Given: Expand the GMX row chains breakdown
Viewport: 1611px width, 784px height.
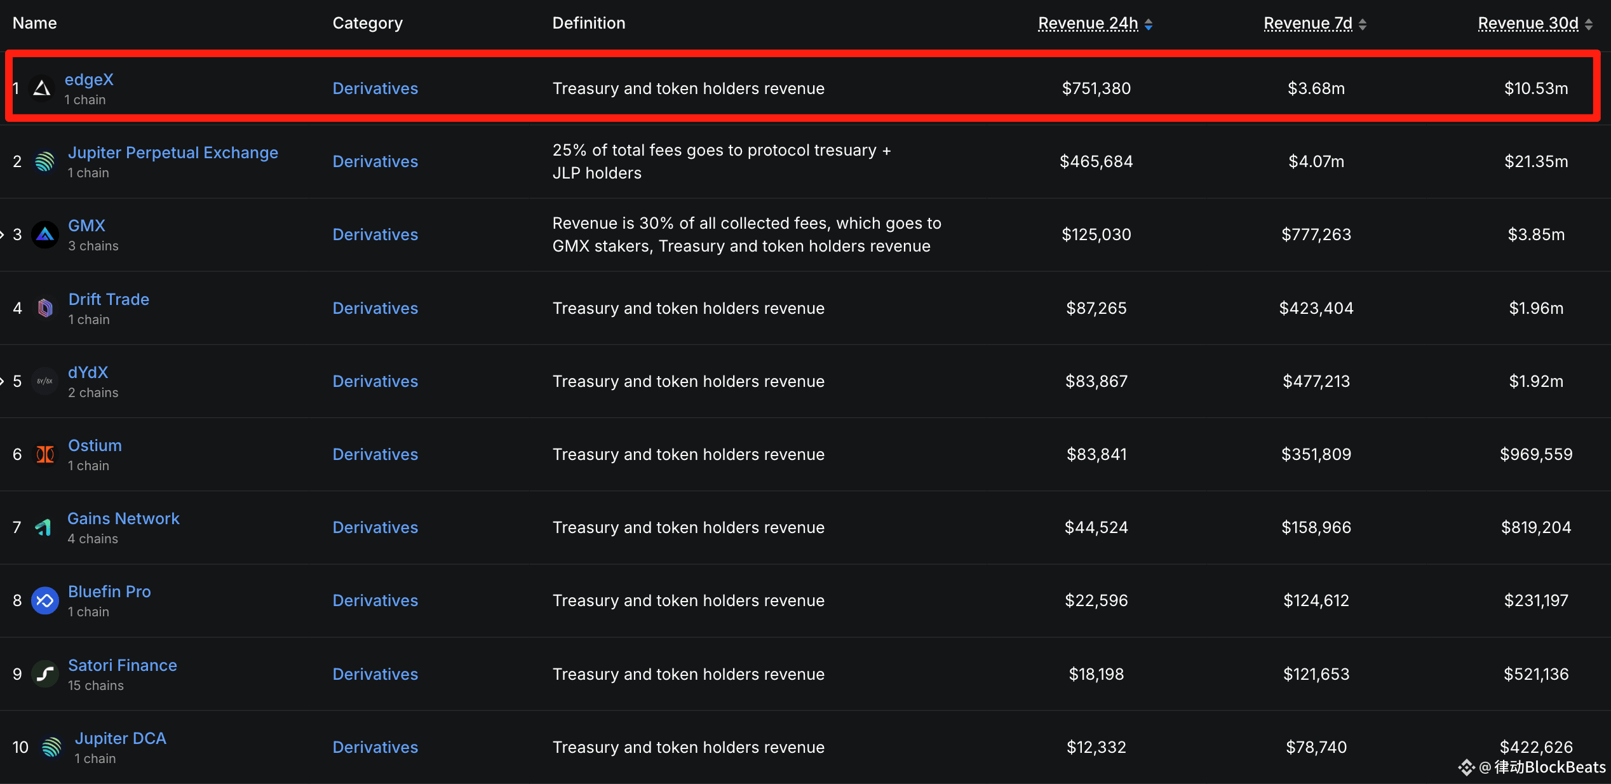Looking at the screenshot, I should 3,234.
